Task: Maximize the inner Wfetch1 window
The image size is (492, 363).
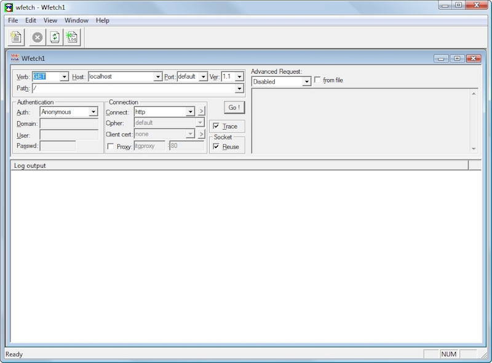Action: [457, 58]
